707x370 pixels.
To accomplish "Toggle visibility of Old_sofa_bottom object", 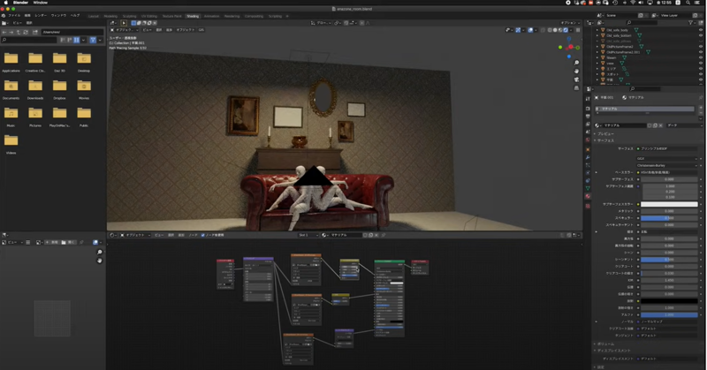I will coord(702,35).
